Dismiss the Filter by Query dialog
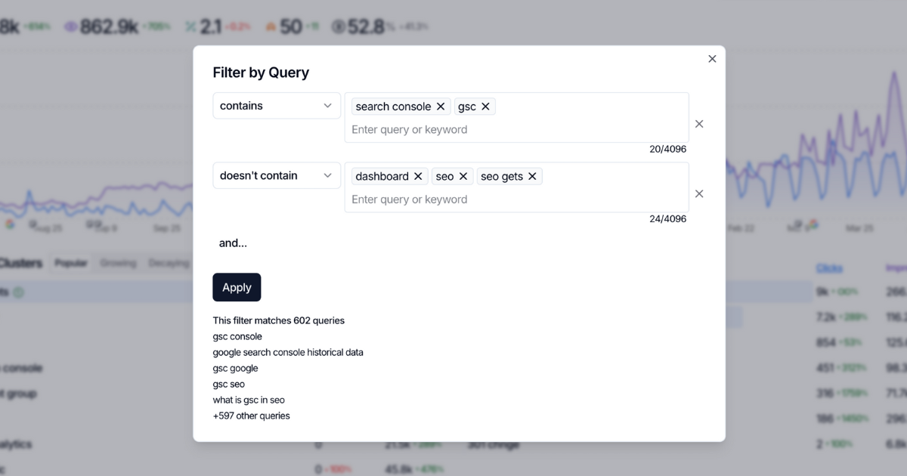Image resolution: width=907 pixels, height=476 pixels. 711,58
